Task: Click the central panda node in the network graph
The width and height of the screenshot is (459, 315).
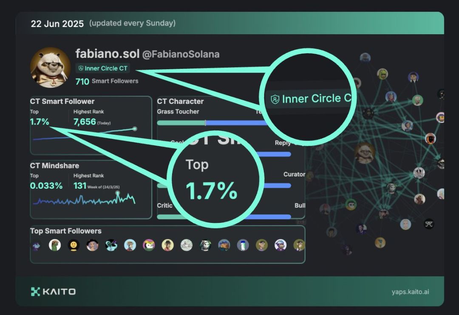Action: pyautogui.click(x=365, y=153)
